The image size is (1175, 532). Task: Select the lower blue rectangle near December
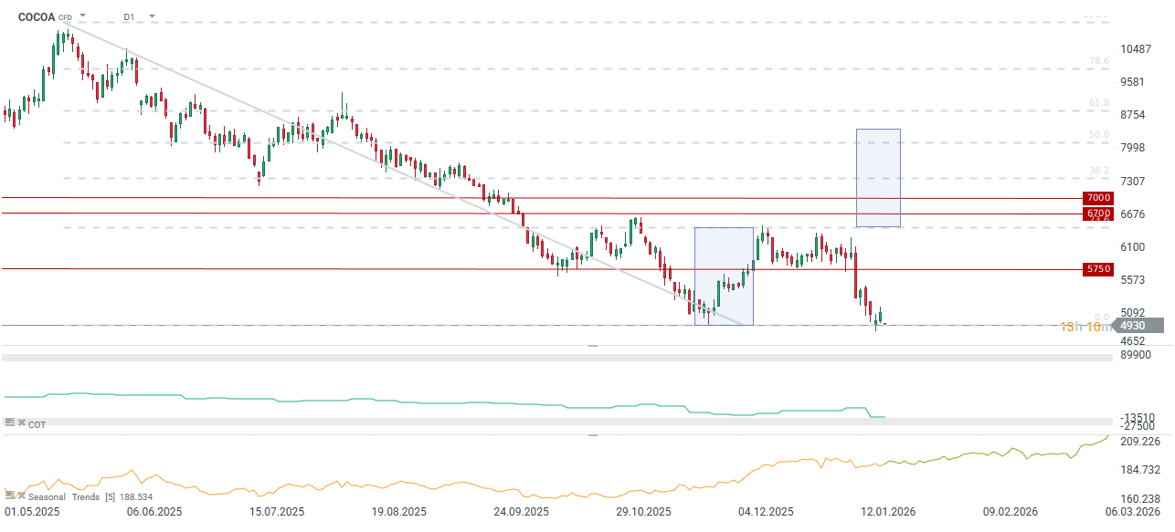(724, 276)
